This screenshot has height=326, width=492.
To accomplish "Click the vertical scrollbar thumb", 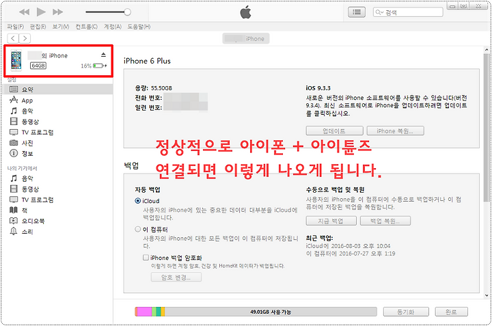I will coord(486,127).
